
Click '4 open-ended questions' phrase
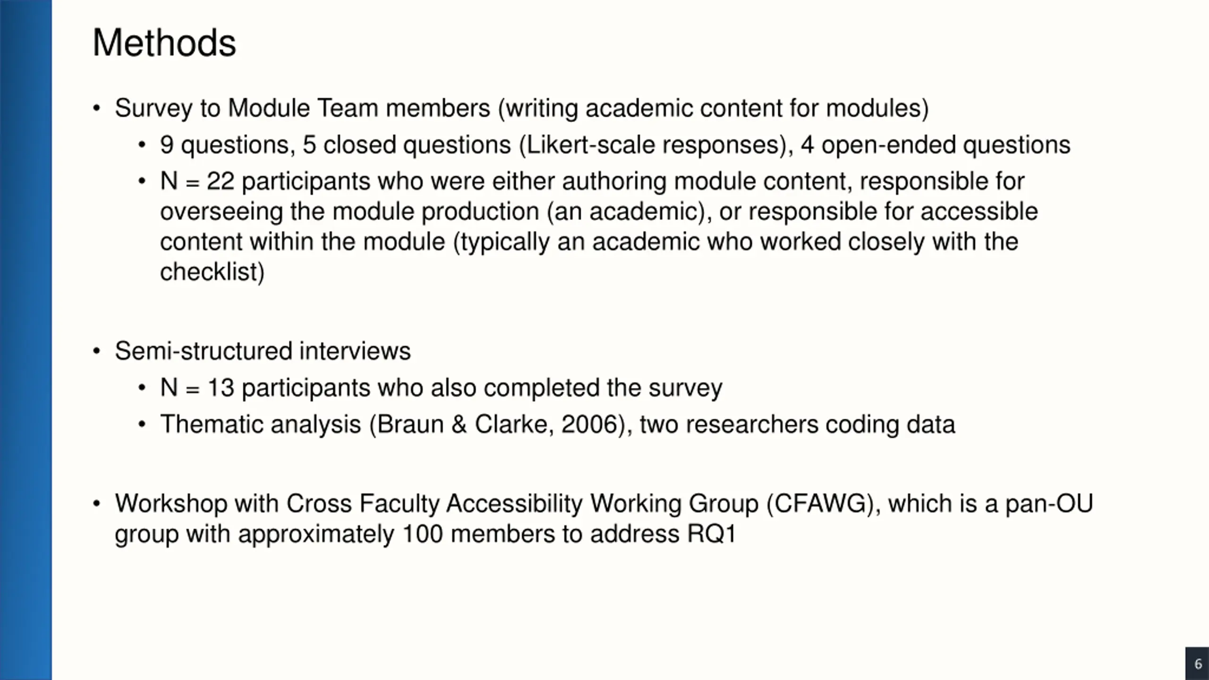(x=936, y=145)
